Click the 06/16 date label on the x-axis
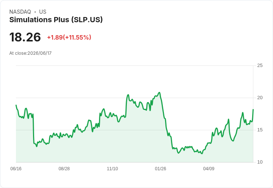This screenshot has height=188, width=273. point(16,169)
